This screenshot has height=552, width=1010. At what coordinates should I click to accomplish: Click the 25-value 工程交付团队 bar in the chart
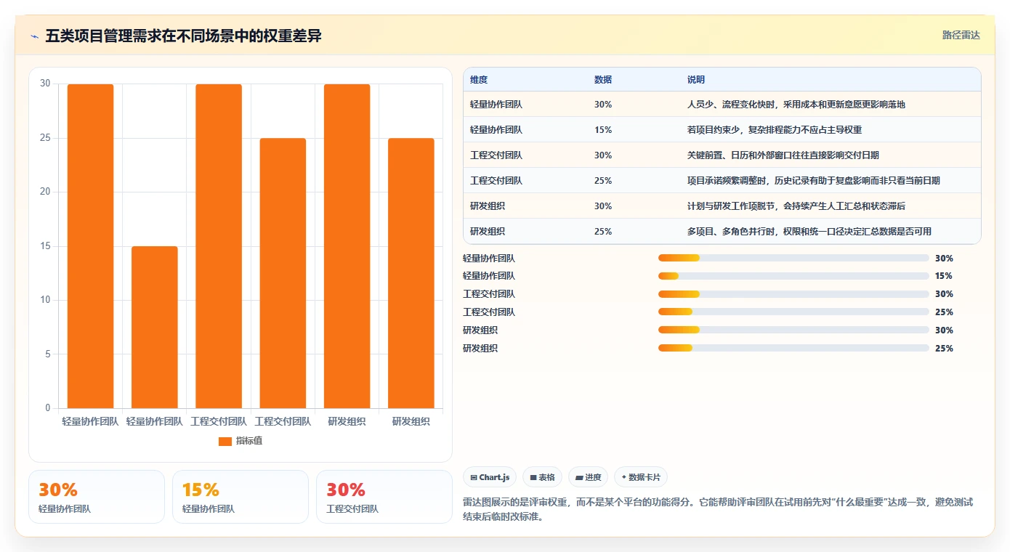coord(283,273)
